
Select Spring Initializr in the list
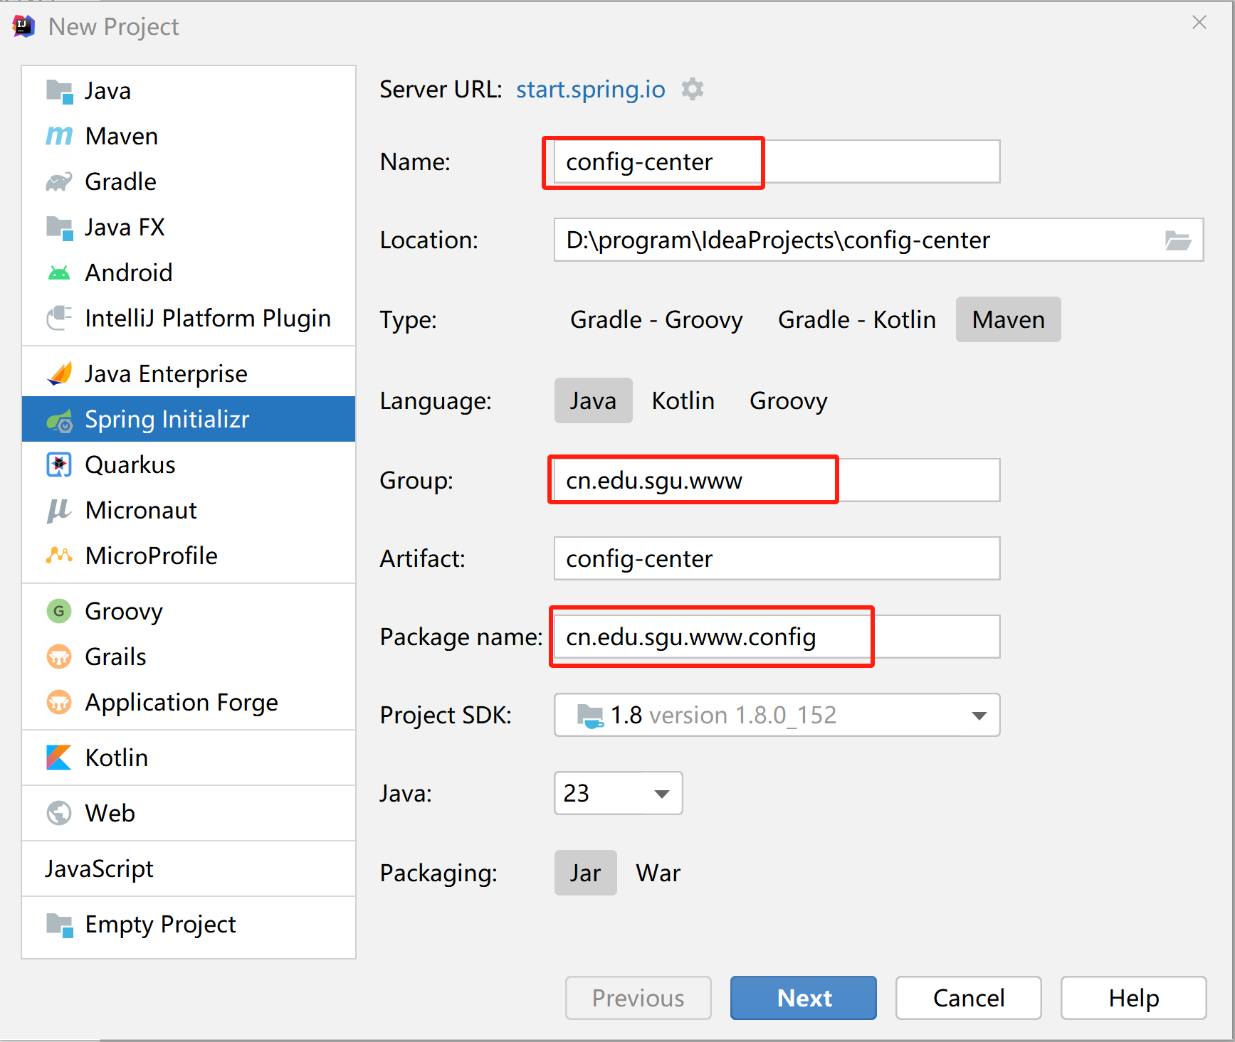tap(189, 419)
